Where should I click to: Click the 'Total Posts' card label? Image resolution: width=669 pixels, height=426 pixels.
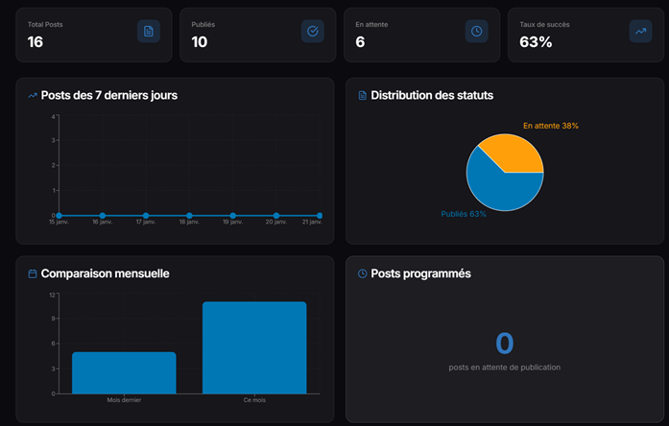(x=45, y=25)
